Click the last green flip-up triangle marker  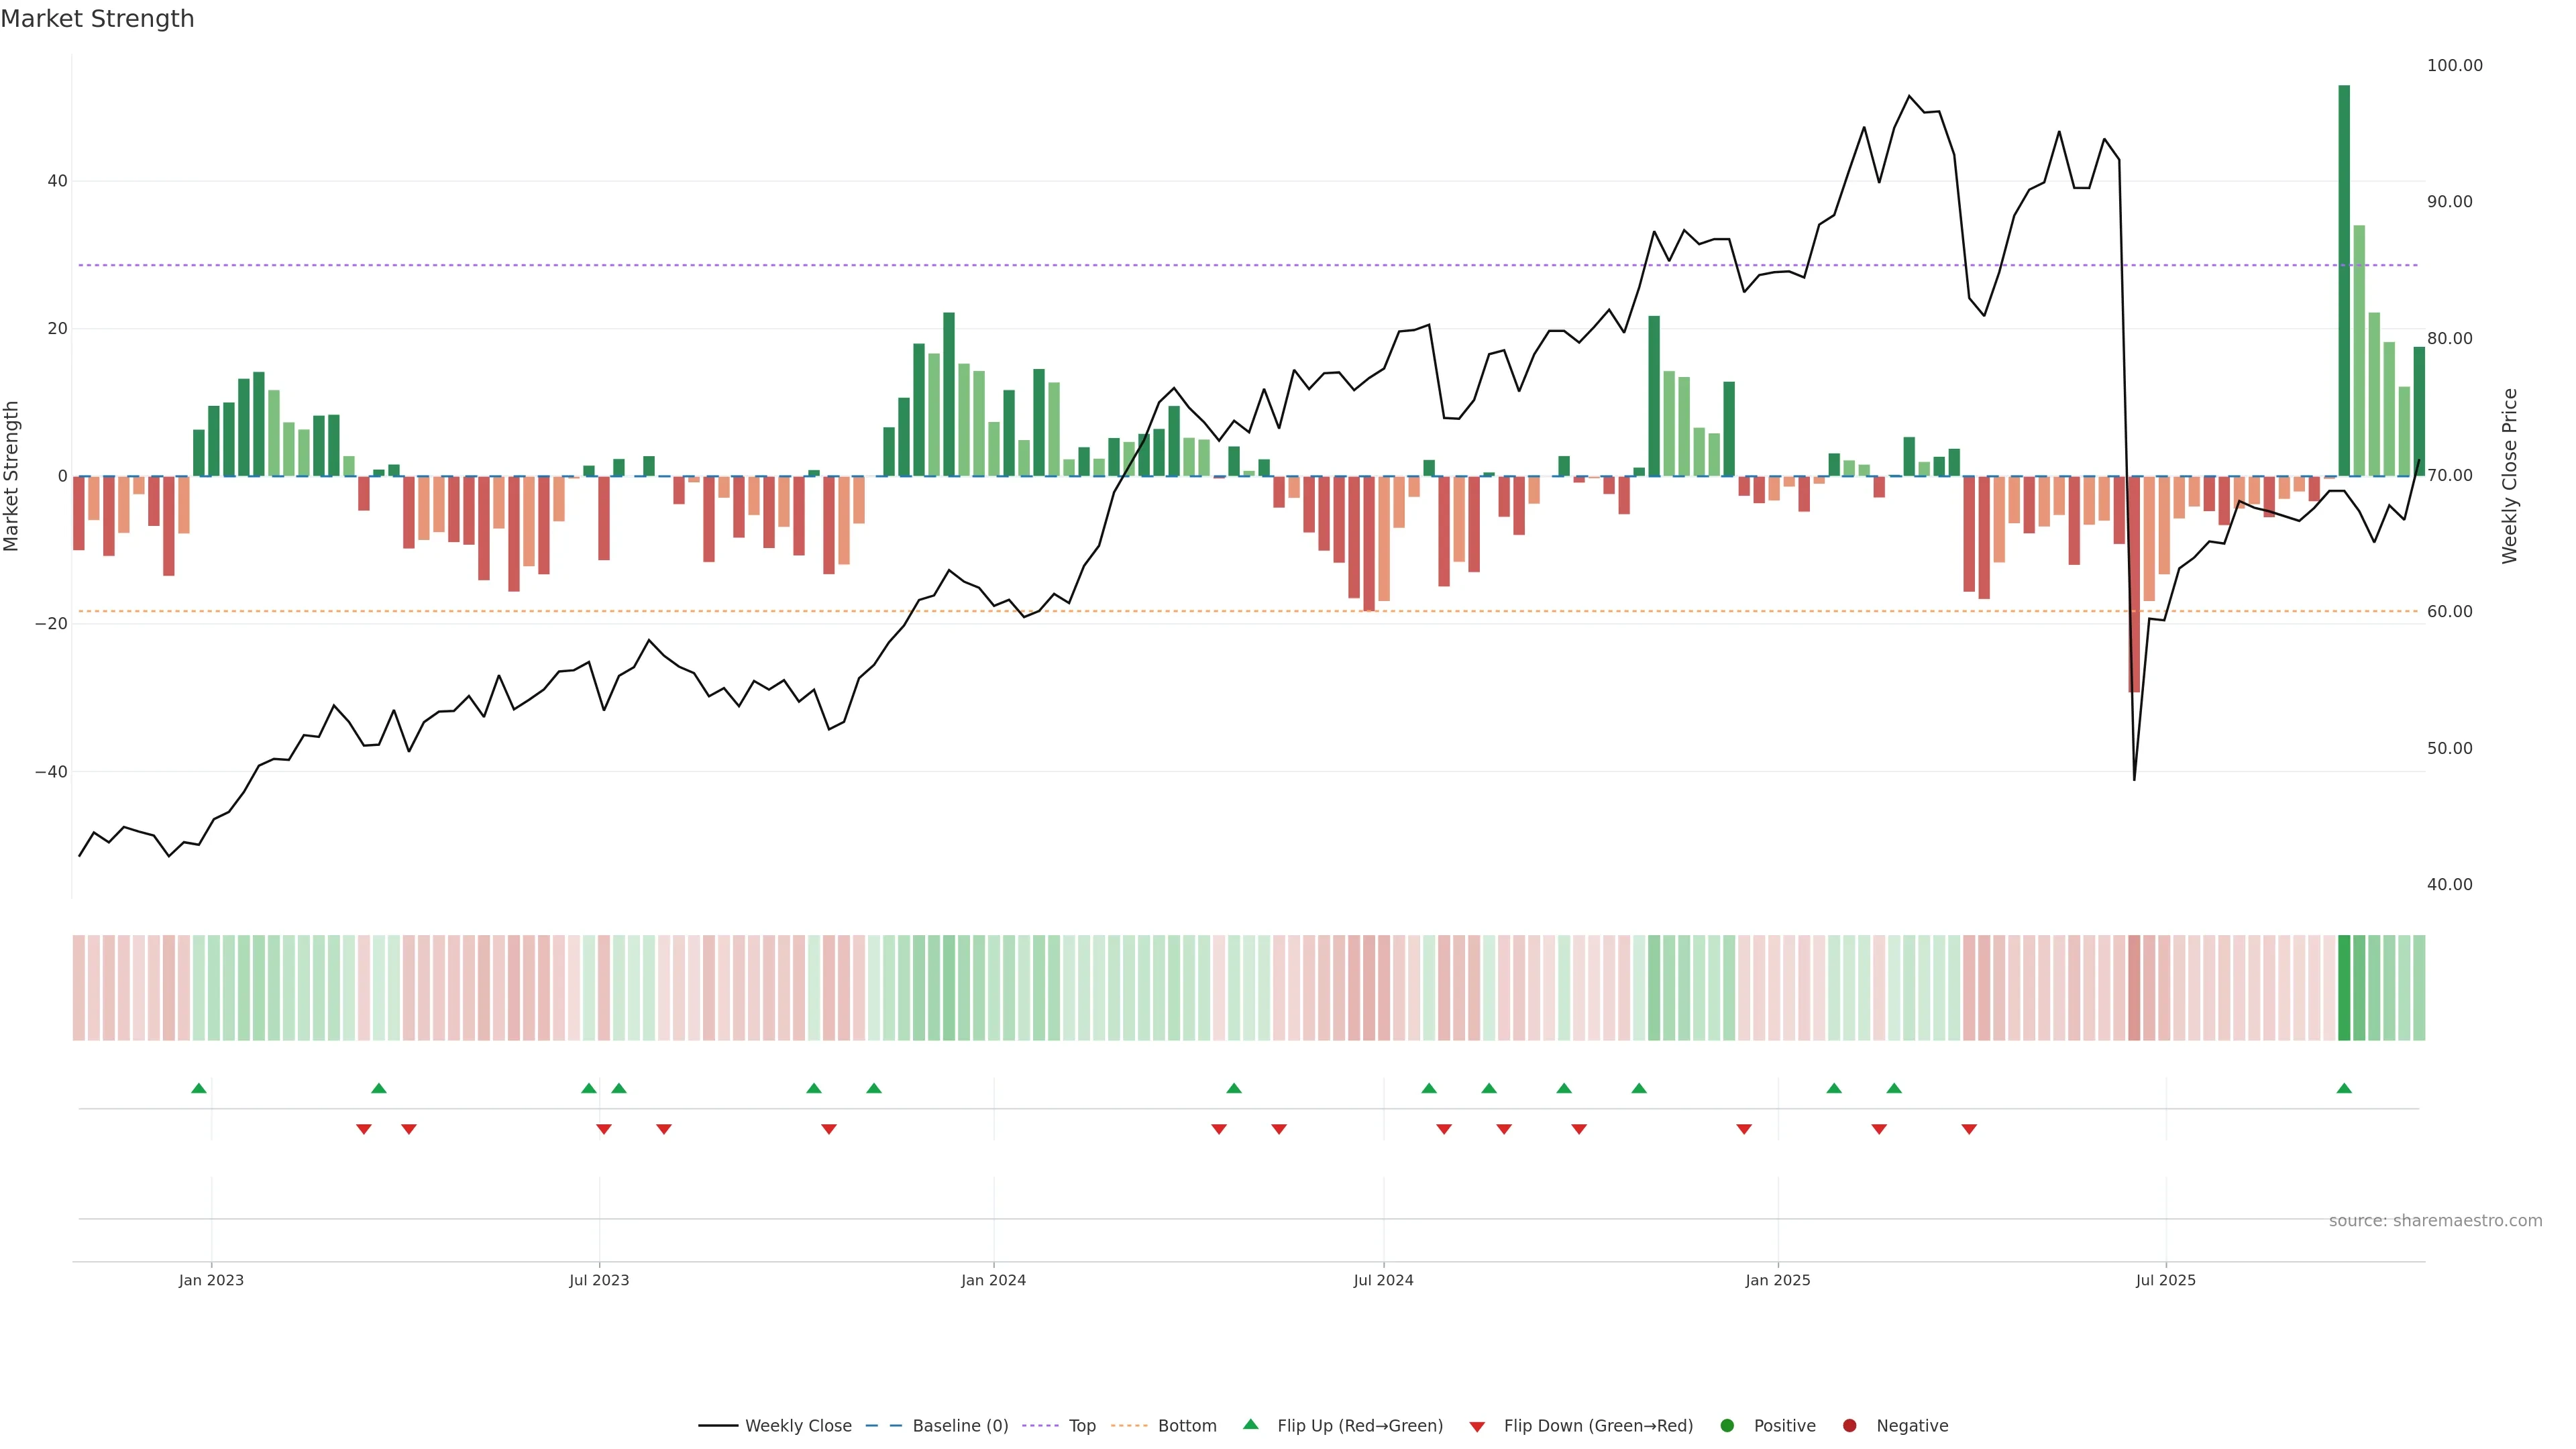(2344, 1088)
